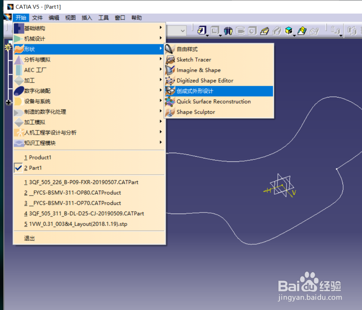The height and width of the screenshot is (310, 362).
Task: Click the 数字化装配 category icon
Action: [x=19, y=91]
